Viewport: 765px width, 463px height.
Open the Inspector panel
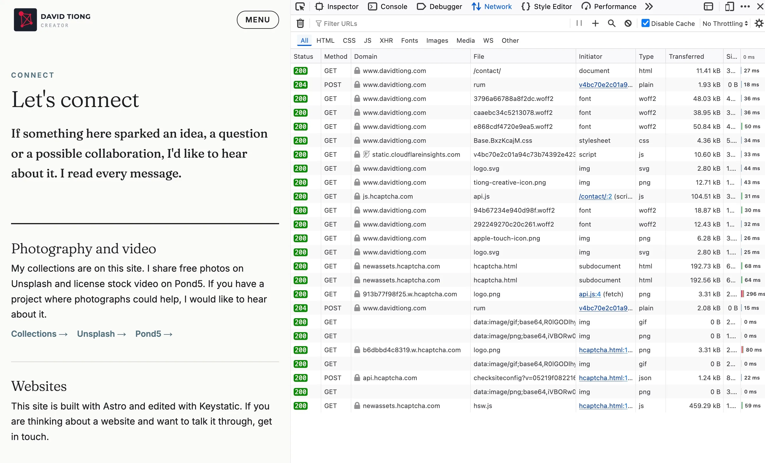(x=336, y=6)
